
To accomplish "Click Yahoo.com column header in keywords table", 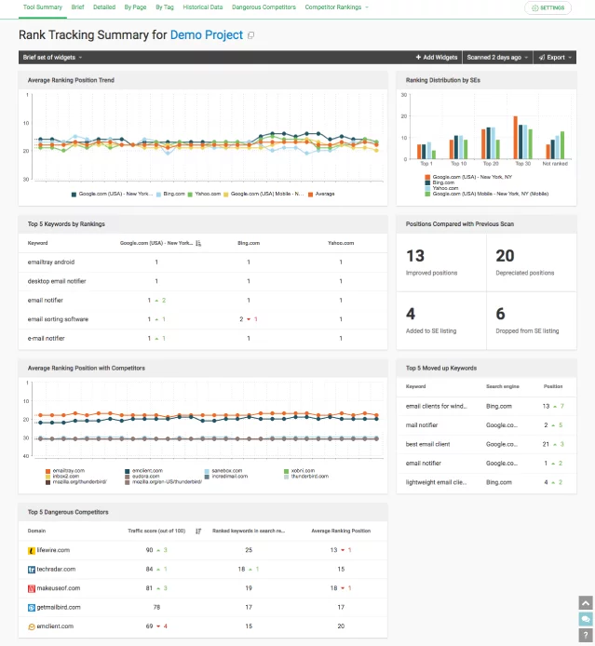I will point(341,243).
